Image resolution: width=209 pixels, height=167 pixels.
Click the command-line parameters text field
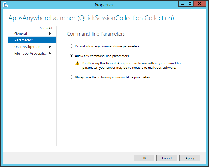[116, 84]
